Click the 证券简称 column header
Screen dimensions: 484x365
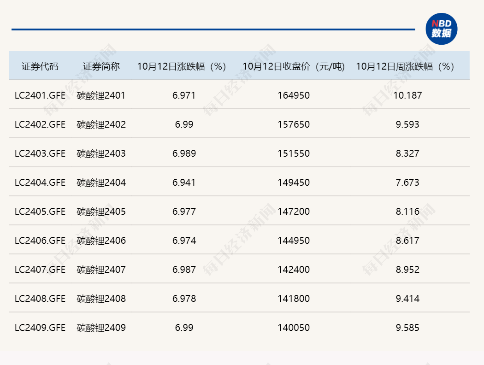[x=101, y=66]
